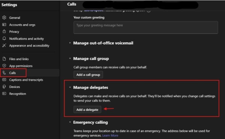Click 'Teams keeps your location up to date' text
Viewport: 225px width, 139px height.
pos(142,133)
